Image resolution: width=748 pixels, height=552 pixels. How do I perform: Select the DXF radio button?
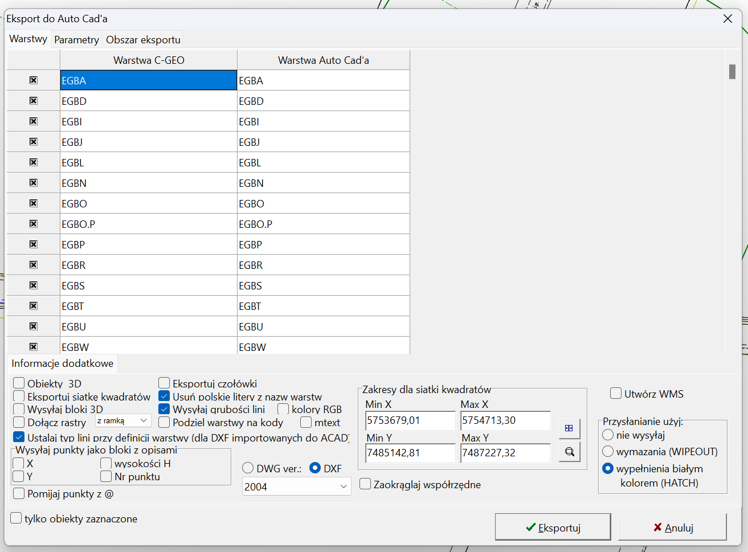click(315, 468)
